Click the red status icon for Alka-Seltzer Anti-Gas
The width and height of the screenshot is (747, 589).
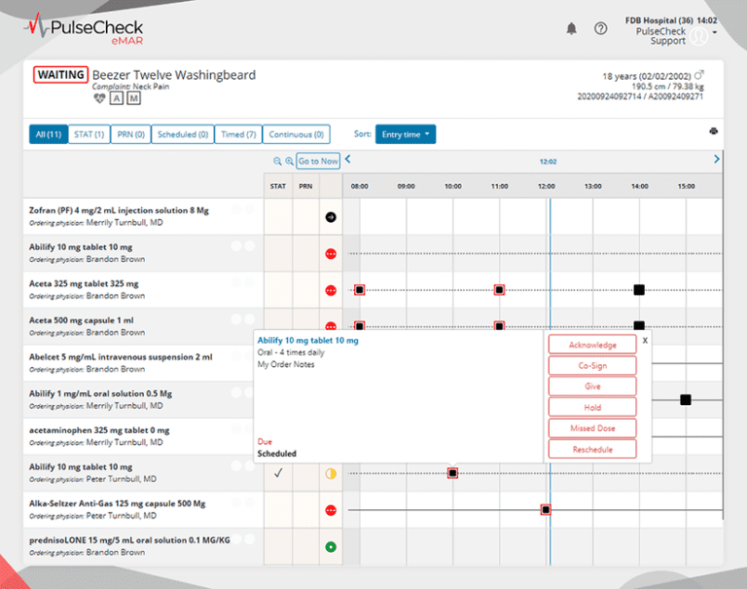tap(331, 510)
